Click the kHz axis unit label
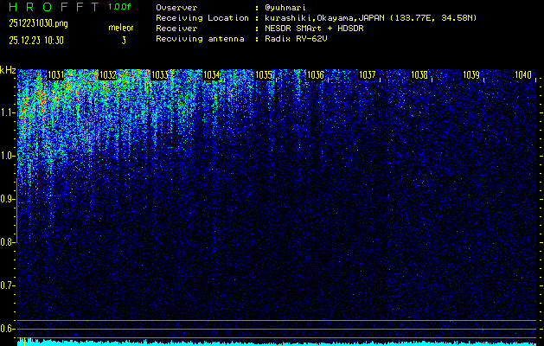The width and height of the screenshot is (544, 346). point(8,70)
